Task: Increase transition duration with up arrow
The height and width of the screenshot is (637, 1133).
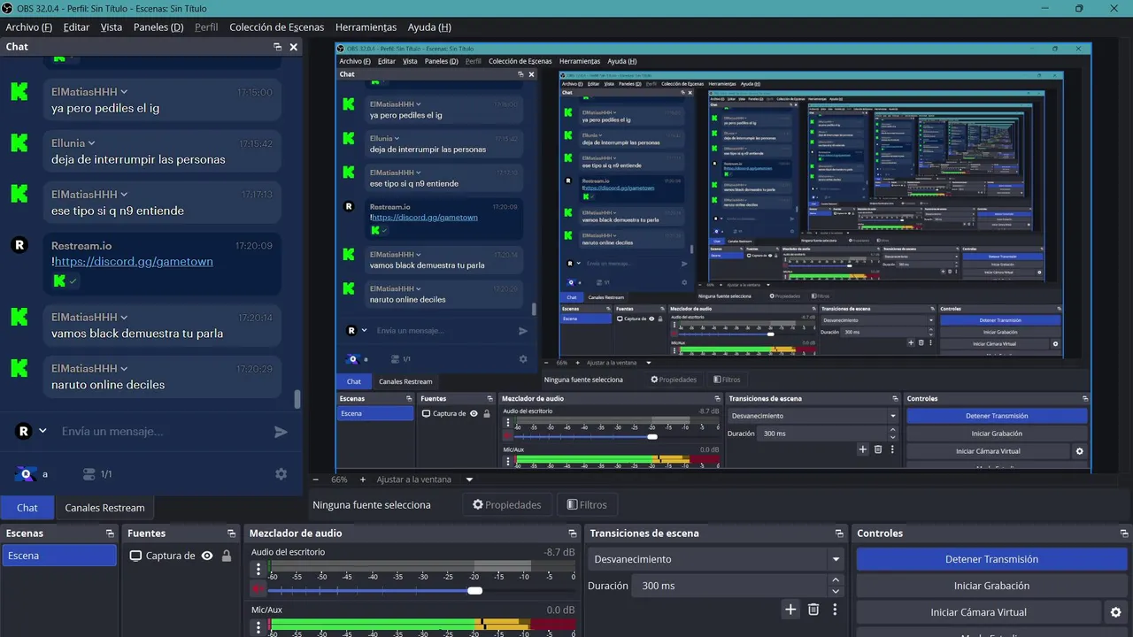Action: (x=836, y=580)
